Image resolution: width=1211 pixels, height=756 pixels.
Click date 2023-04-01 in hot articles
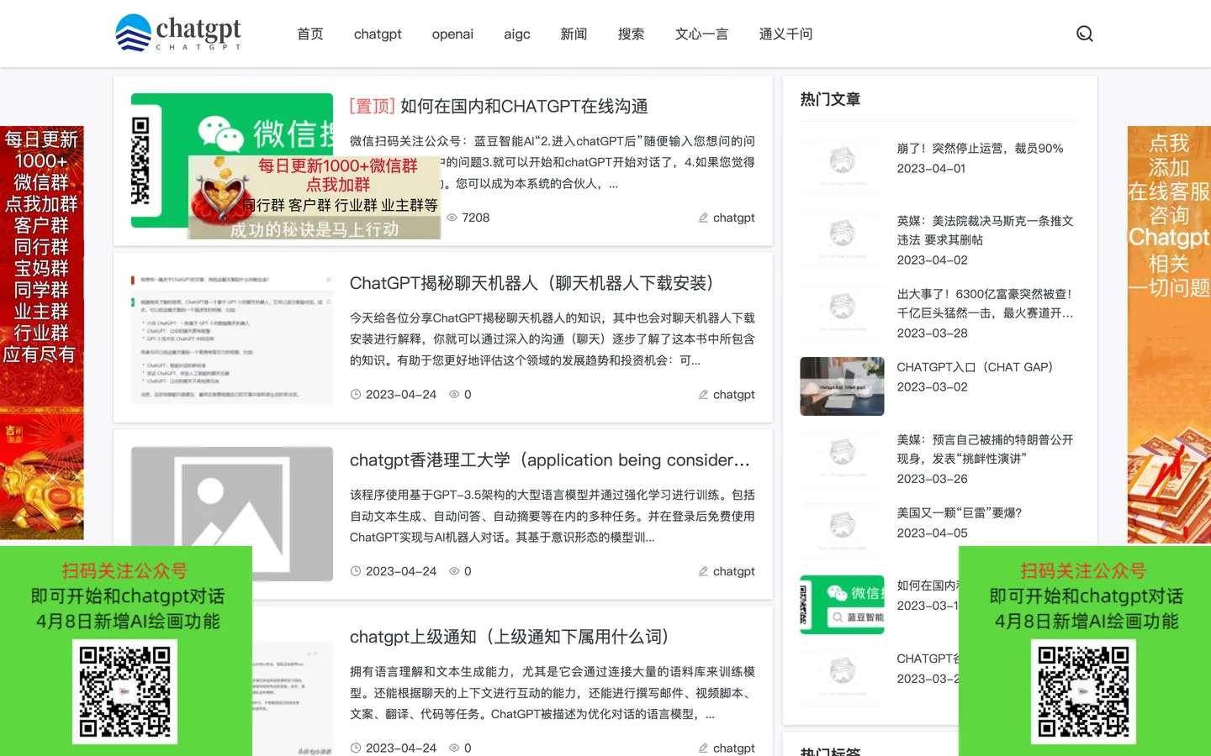931,168
